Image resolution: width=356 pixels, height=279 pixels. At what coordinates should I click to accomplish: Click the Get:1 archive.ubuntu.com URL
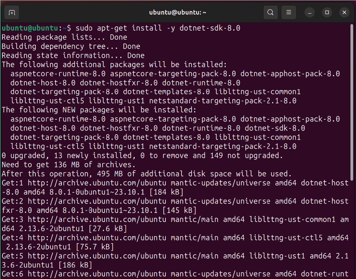(x=97, y=183)
